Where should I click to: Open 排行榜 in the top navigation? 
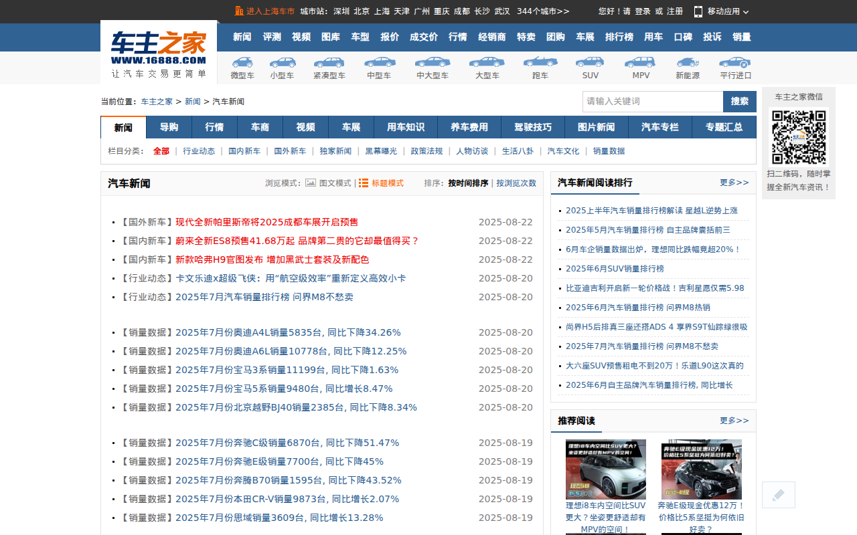tap(619, 37)
